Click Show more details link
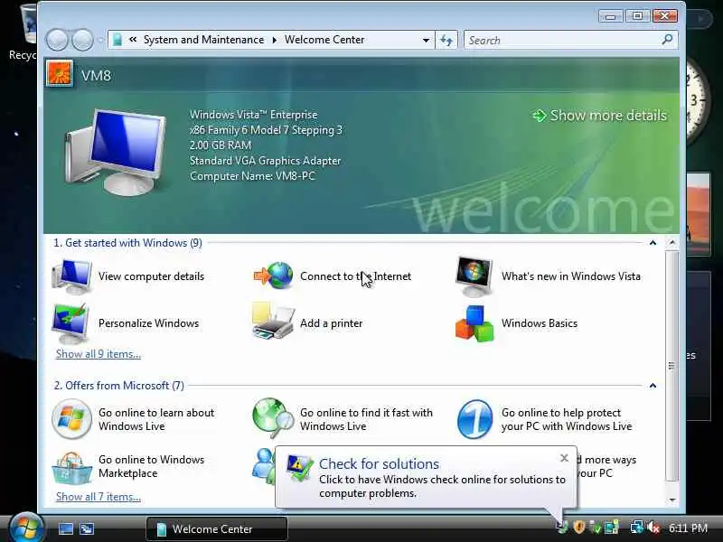The width and height of the screenshot is (723, 542). [x=599, y=116]
